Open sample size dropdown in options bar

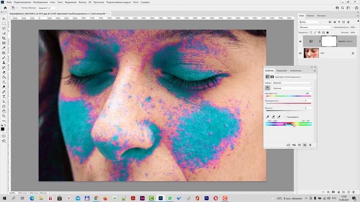(47, 8)
